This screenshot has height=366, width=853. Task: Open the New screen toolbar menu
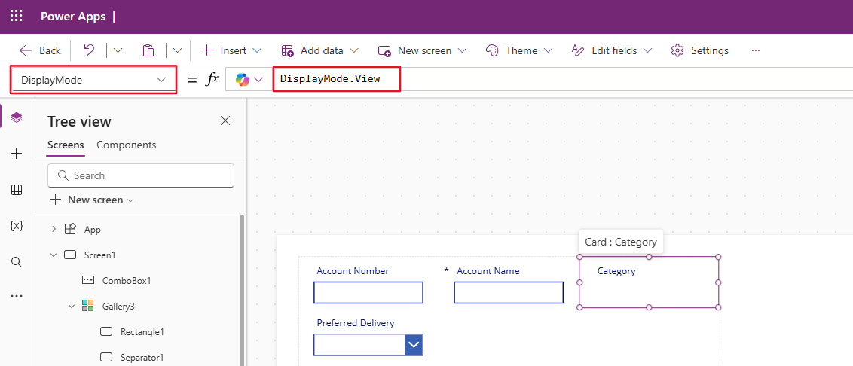click(422, 50)
